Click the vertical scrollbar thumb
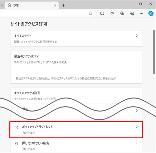The image size is (156, 153). click(x=154, y=52)
